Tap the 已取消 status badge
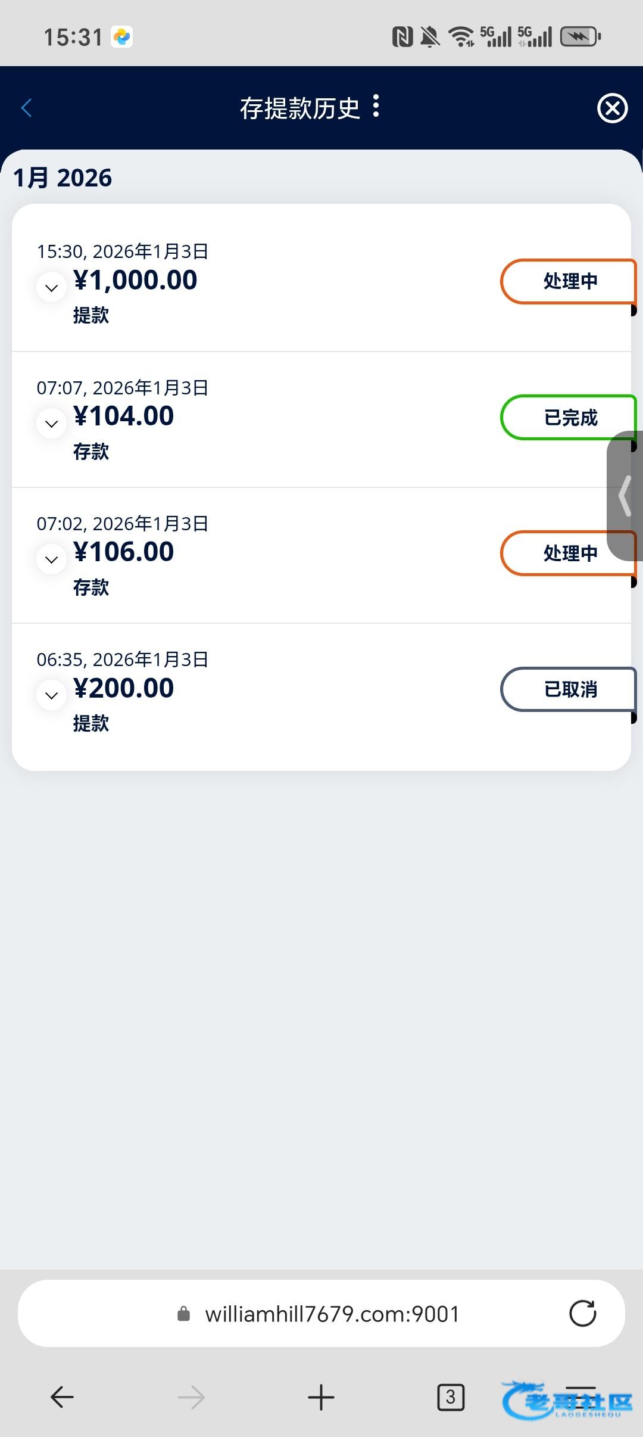643x1437 pixels. pos(569,689)
